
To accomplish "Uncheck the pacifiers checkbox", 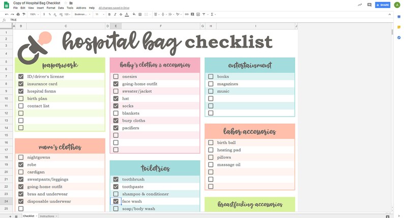I will (x=116, y=128).
